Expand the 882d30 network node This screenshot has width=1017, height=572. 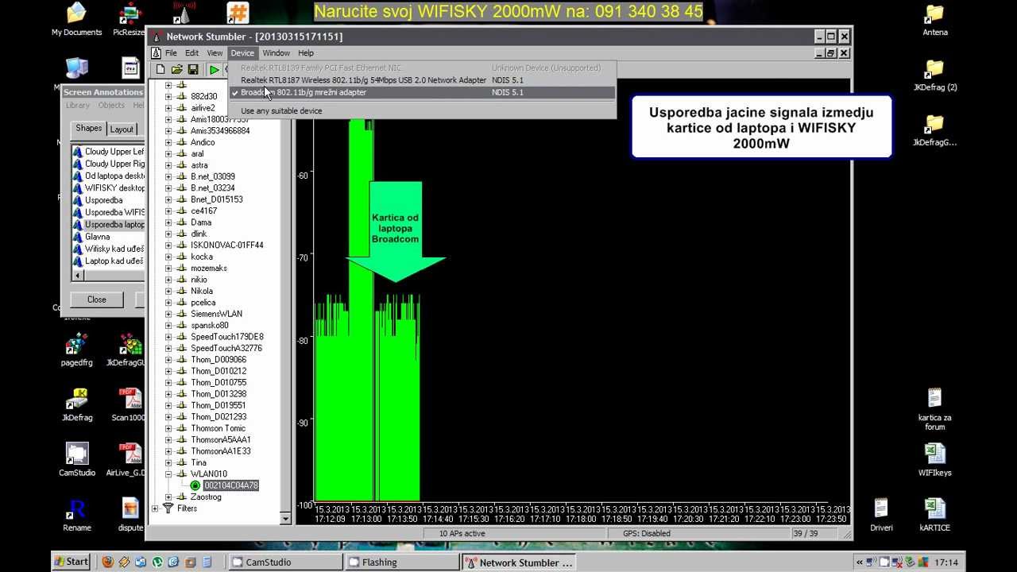pos(168,96)
